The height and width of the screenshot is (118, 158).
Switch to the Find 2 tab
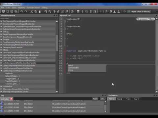119,99
